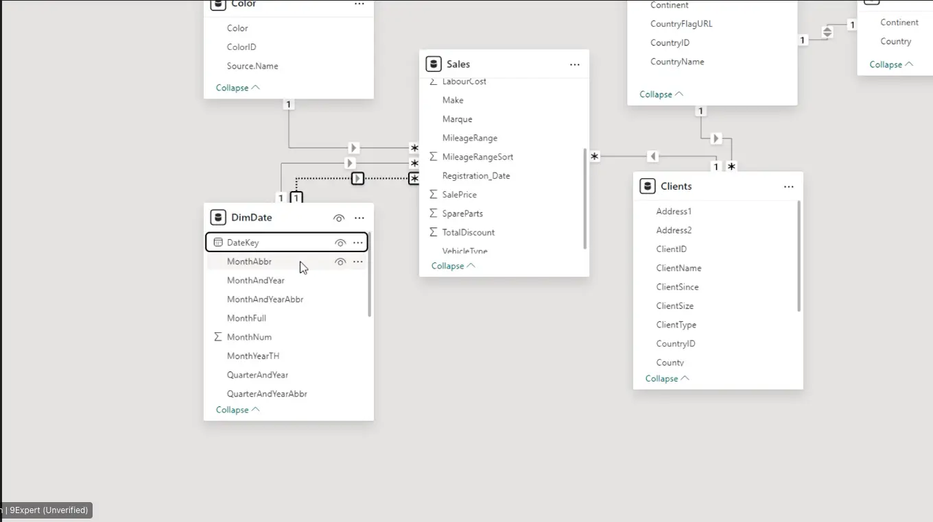Click the Sales table database icon
933x522 pixels.
[x=433, y=64]
